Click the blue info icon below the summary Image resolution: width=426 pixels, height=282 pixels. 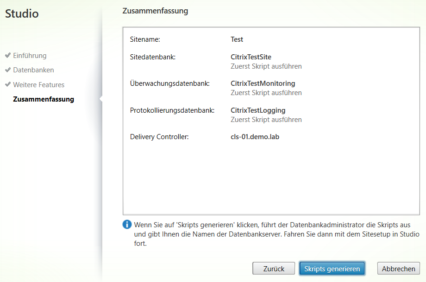pyautogui.click(x=126, y=224)
